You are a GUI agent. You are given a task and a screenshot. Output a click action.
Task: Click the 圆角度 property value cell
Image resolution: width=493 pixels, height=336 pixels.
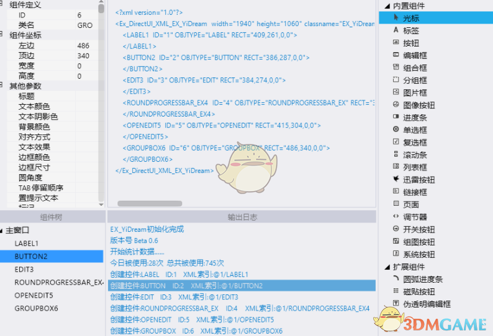86,178
